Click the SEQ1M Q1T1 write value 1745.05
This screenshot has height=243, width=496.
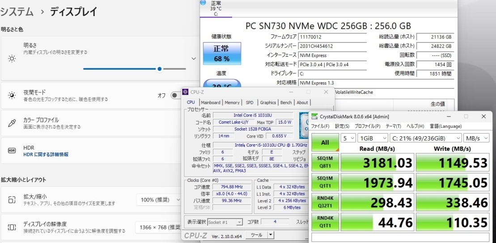452,182
